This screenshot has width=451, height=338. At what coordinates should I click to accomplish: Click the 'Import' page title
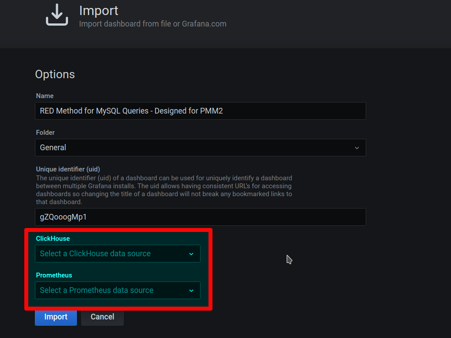[x=99, y=11]
